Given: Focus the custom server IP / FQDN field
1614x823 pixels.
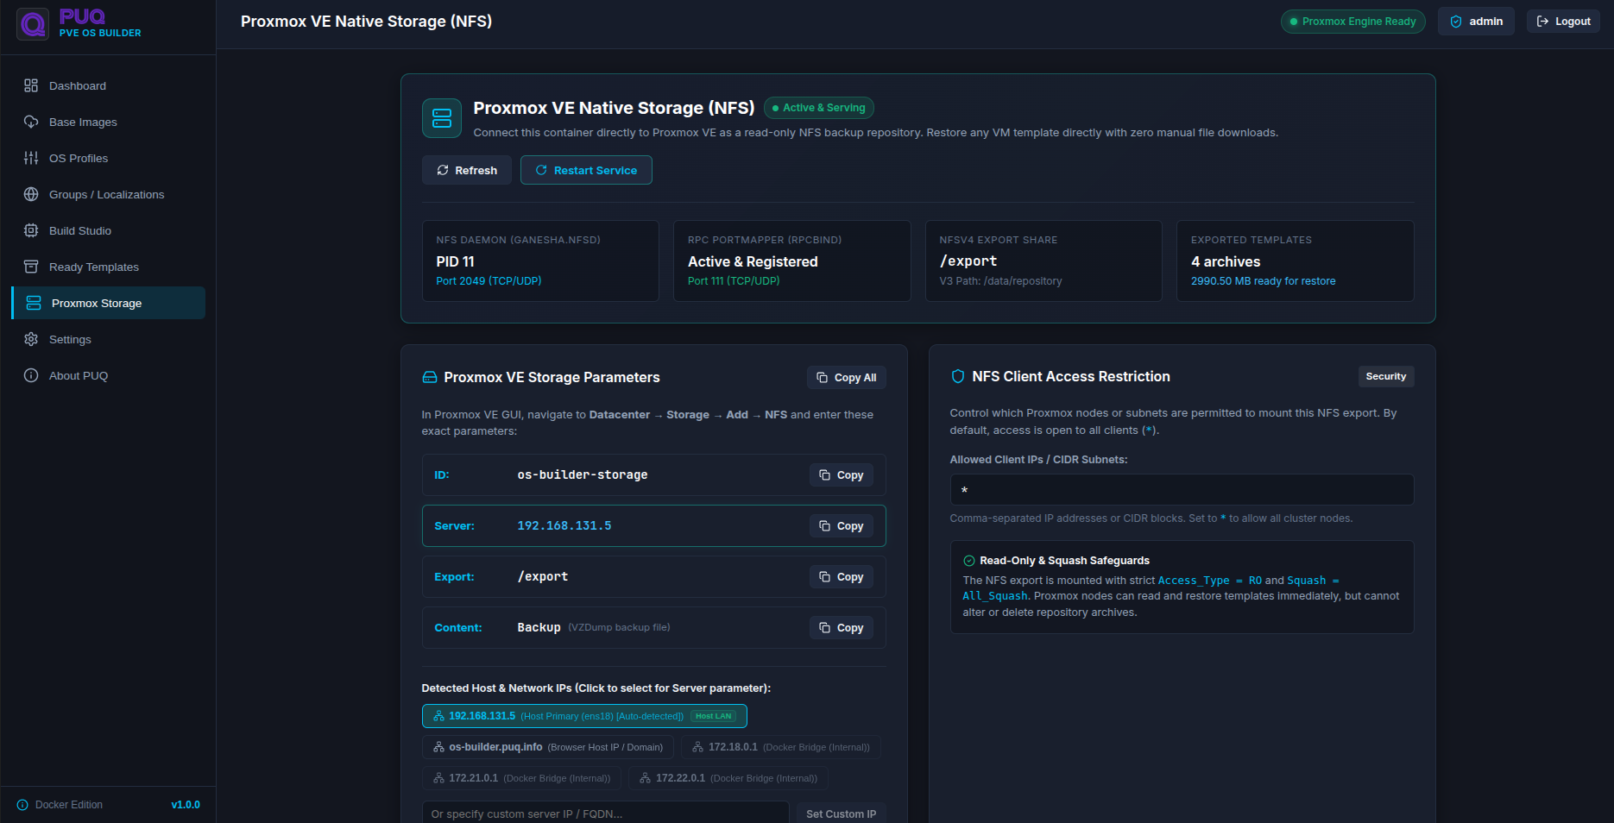Looking at the screenshot, I should (605, 813).
